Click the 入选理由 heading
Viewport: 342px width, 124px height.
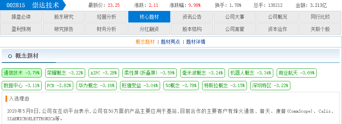coord(19,99)
